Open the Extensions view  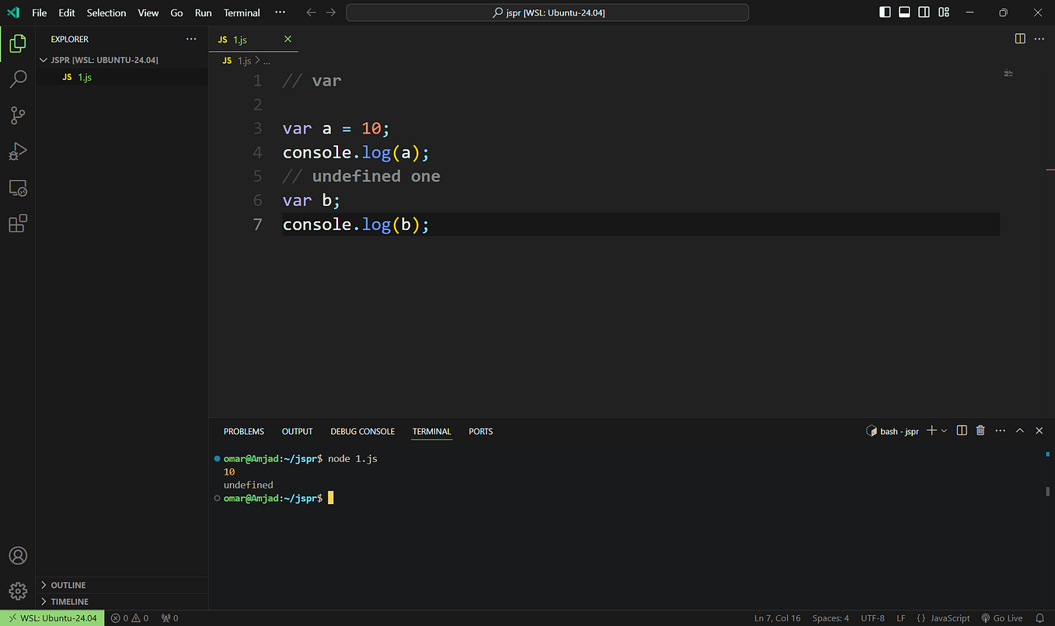tap(18, 224)
